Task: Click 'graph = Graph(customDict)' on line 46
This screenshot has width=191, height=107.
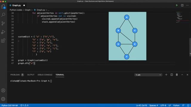Action: pyautogui.click(x=33, y=60)
